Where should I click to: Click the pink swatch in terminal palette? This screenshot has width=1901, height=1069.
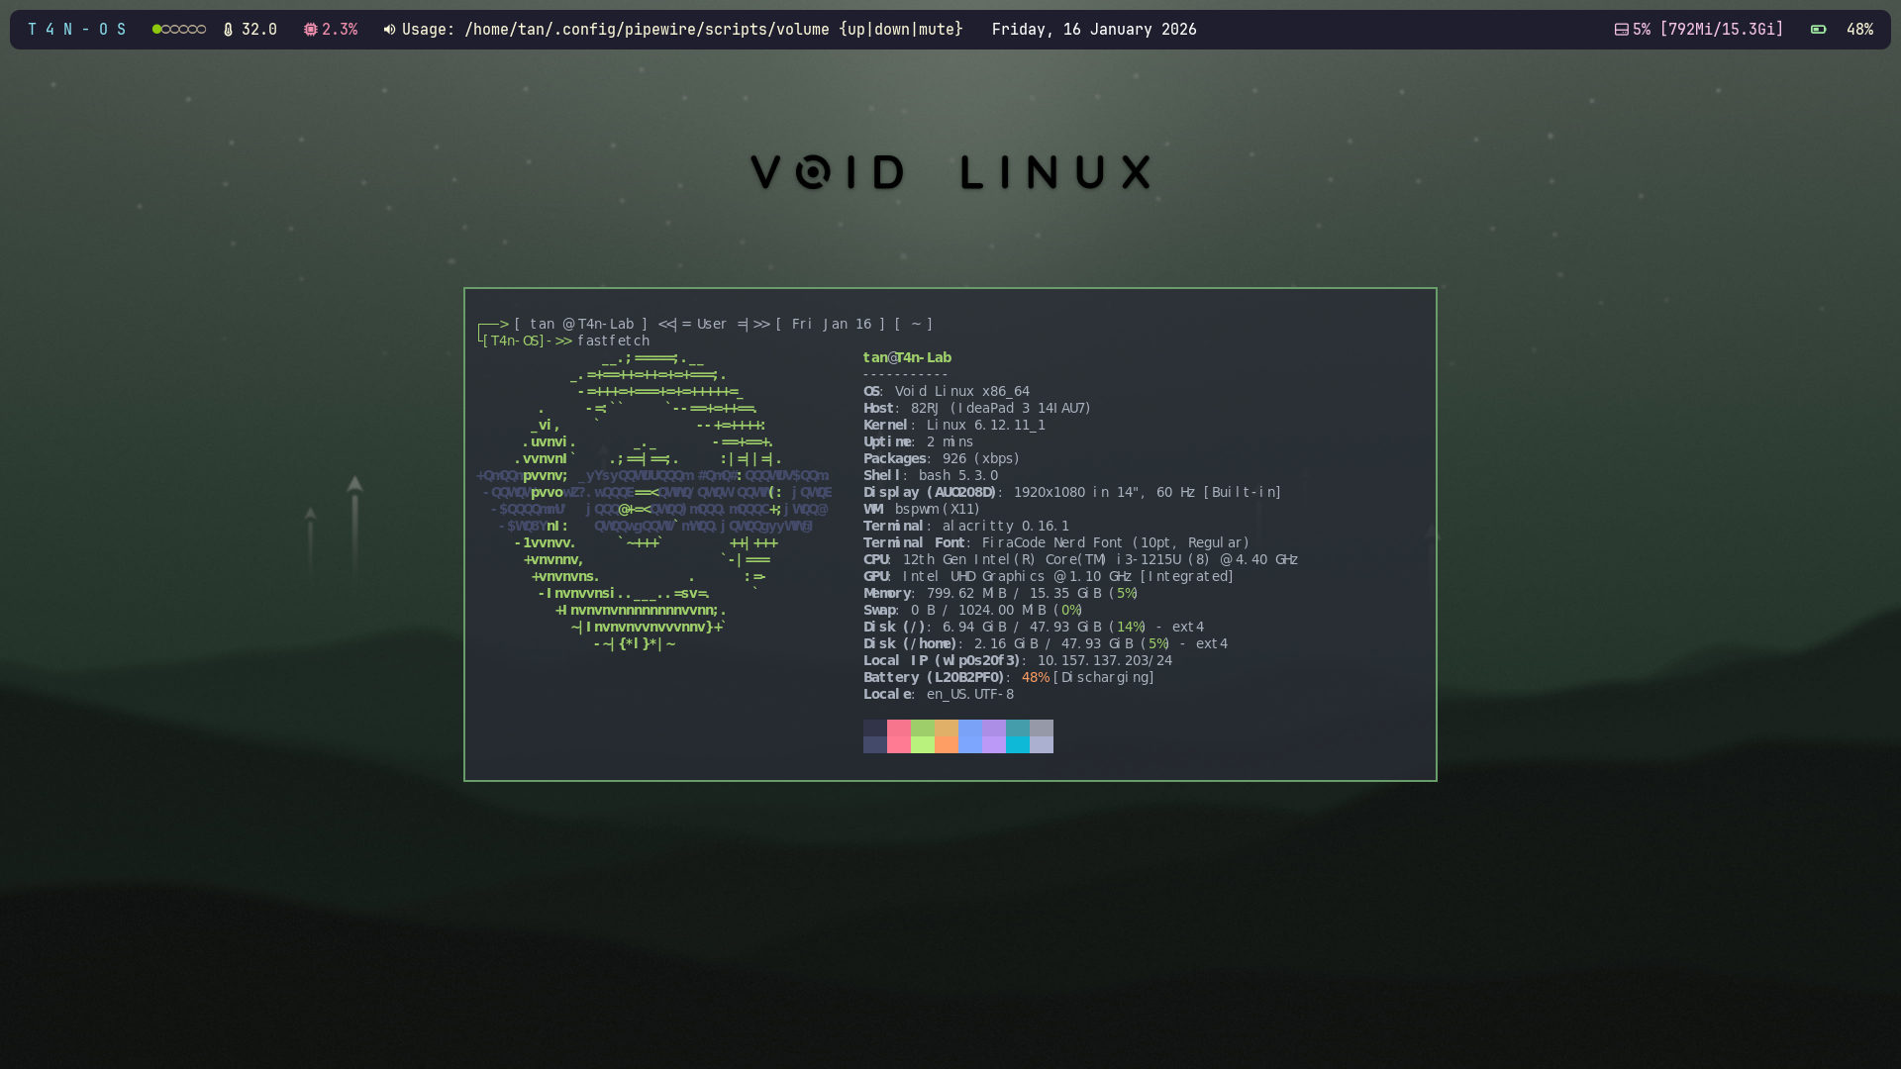coord(899,735)
